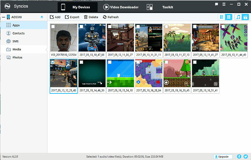
Task: Open Photos in sidebar
Action: click(24, 57)
